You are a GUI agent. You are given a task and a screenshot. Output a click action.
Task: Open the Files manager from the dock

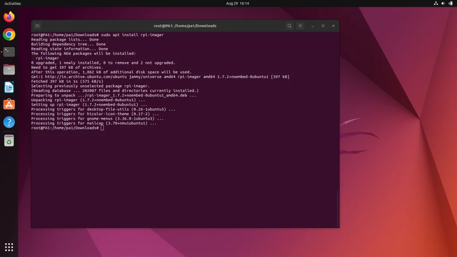click(x=9, y=69)
